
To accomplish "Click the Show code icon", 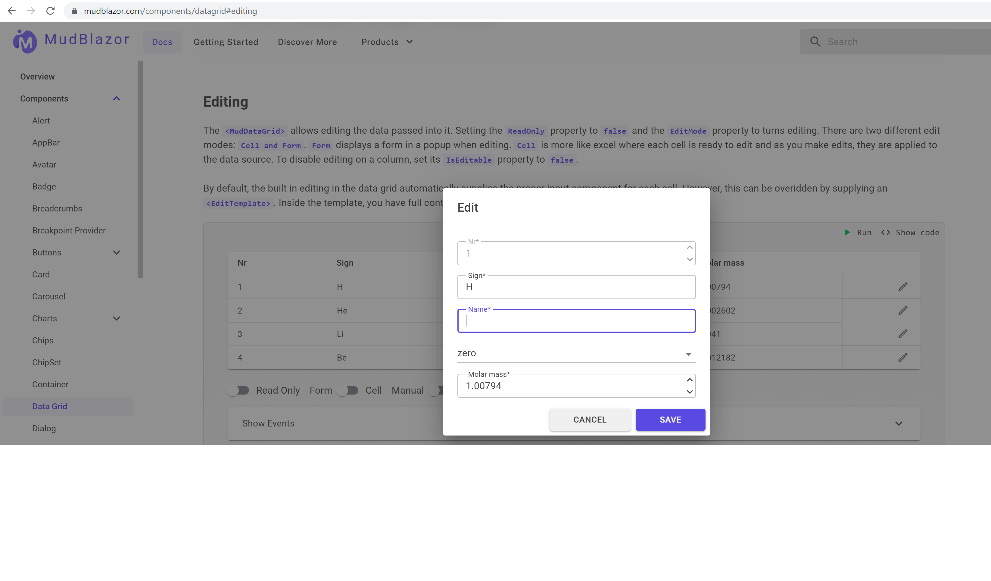I will click(x=886, y=233).
